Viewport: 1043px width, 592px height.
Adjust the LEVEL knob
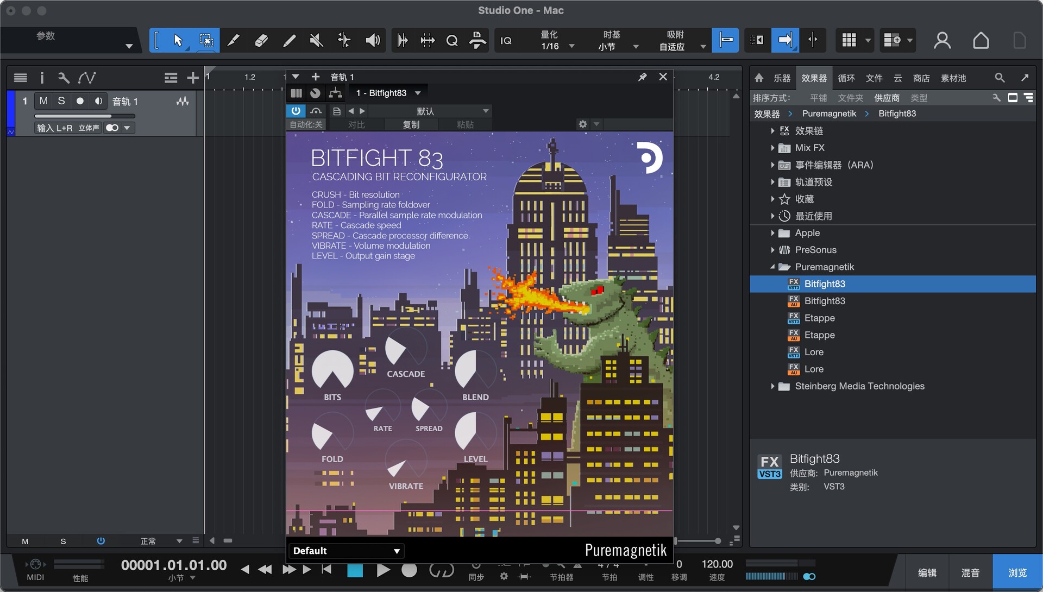475,432
